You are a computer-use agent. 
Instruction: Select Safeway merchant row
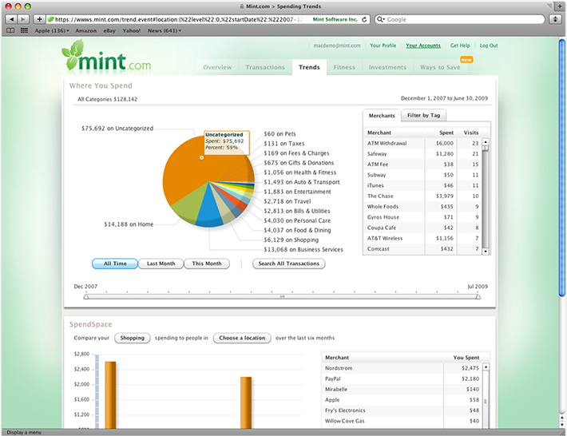pyautogui.click(x=422, y=153)
